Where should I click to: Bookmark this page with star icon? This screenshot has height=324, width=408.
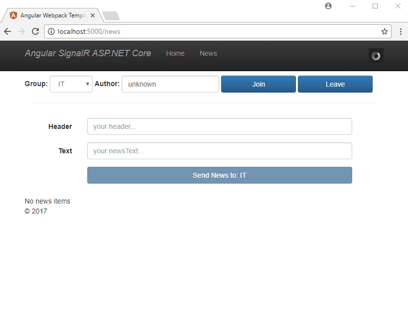click(x=385, y=31)
